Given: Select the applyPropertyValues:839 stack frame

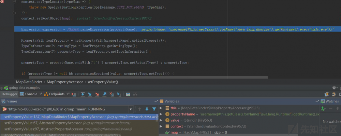Looking at the screenshot, I should pyautogui.click(x=79, y=134).
